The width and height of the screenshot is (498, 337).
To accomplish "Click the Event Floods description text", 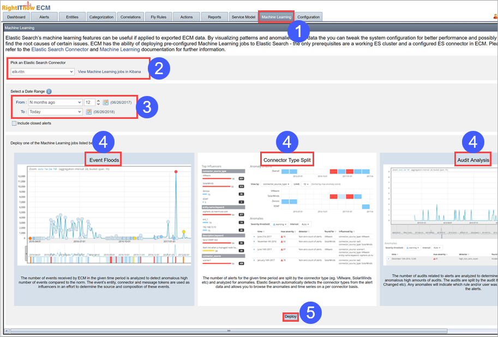I will [104, 282].
